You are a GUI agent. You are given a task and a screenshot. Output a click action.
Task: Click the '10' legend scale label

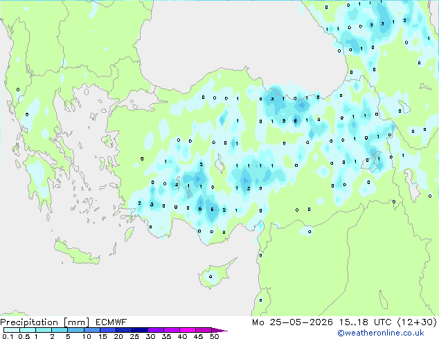[x=87, y=336]
